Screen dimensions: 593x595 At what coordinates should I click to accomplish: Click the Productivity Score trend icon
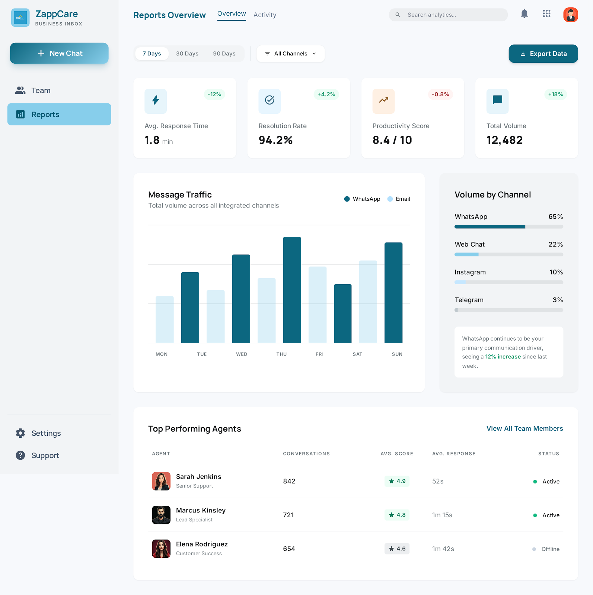[383, 101]
